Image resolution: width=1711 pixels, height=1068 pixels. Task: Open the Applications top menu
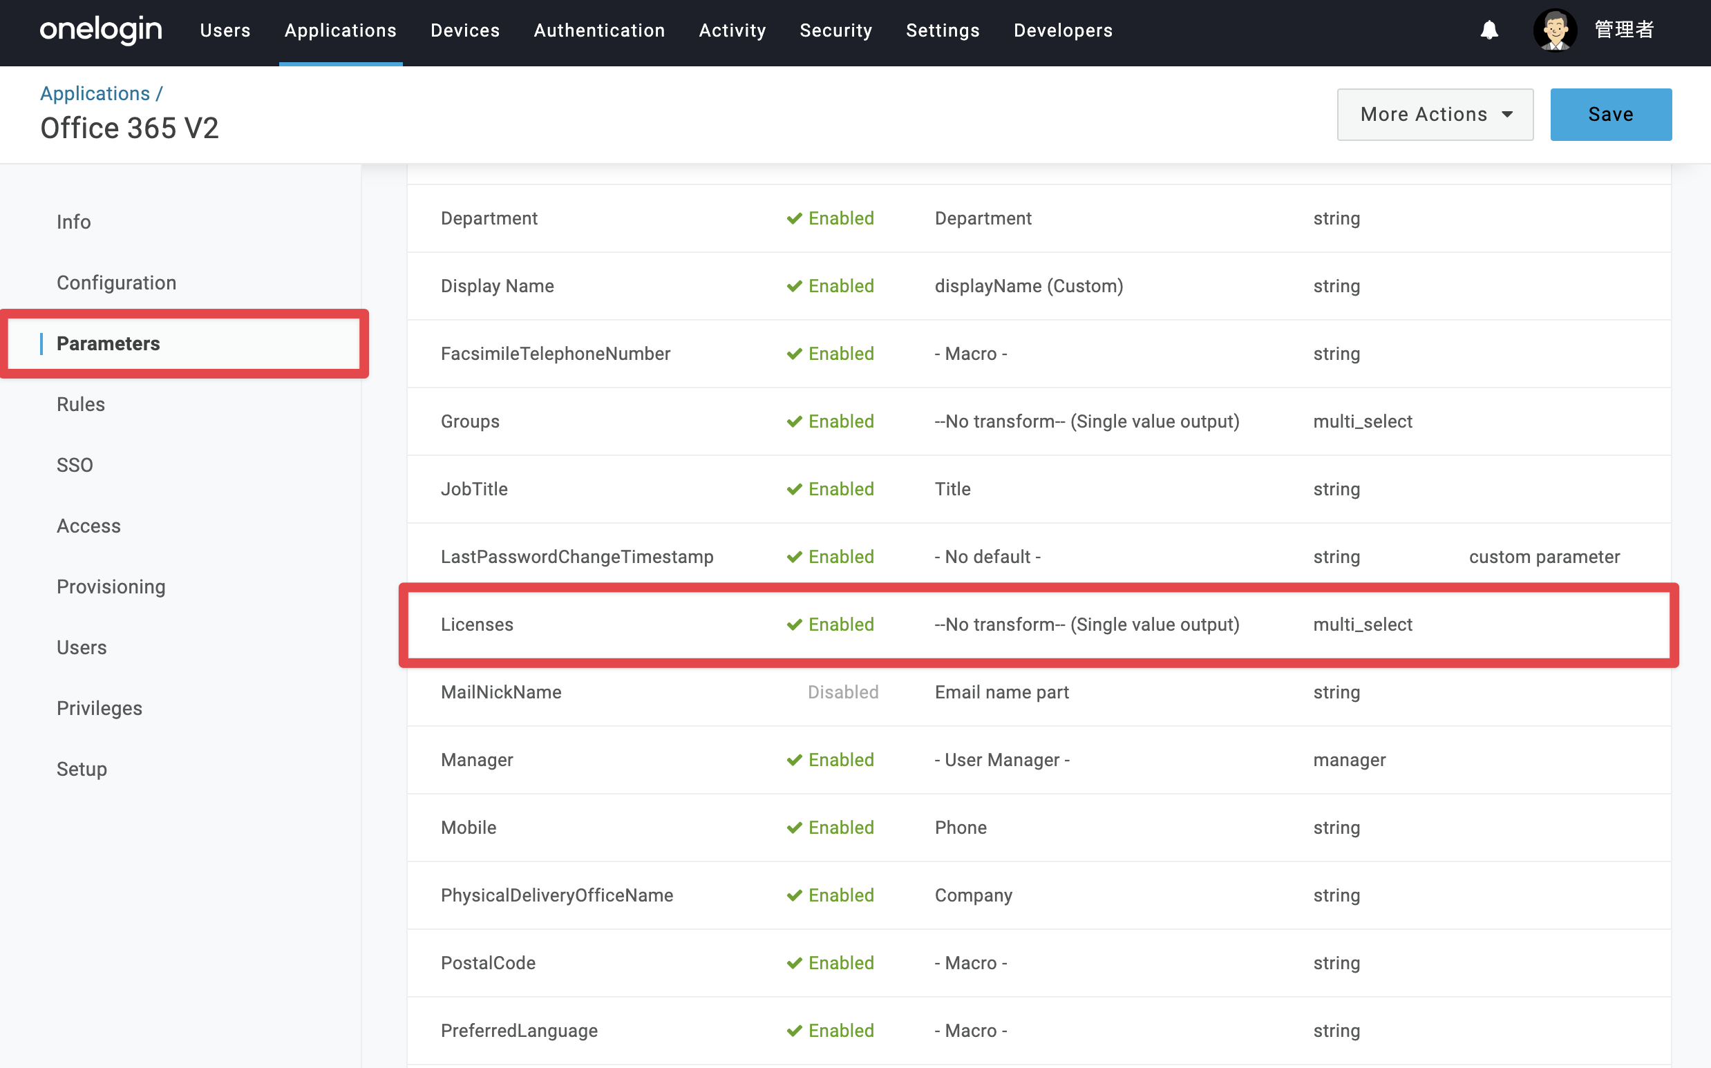click(x=341, y=30)
